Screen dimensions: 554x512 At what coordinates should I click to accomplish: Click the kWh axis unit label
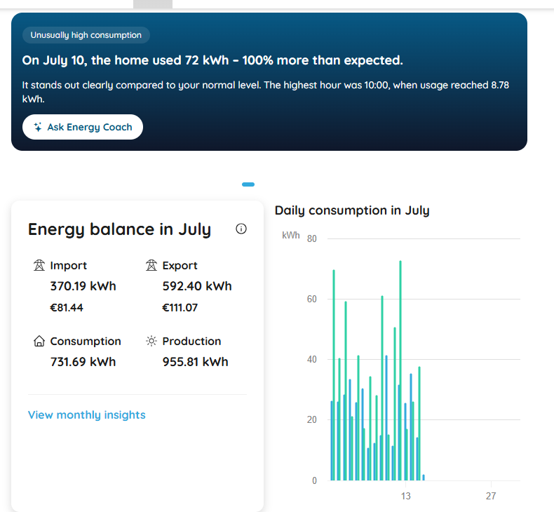[x=291, y=236]
